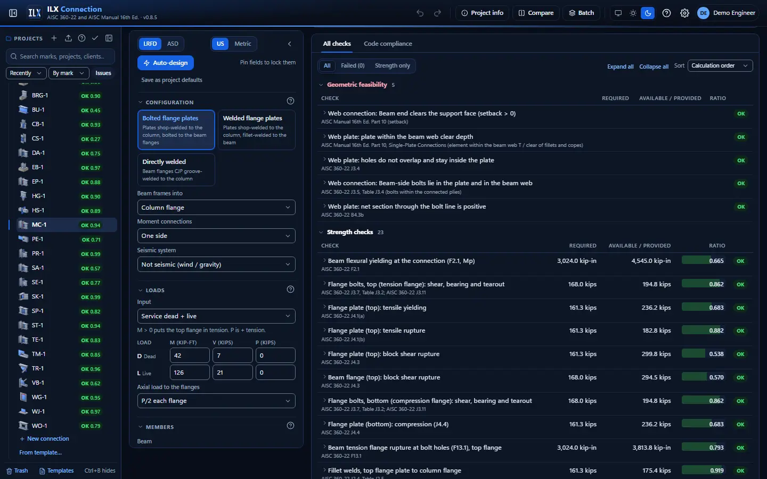Choose Directly welded configuration
Screen dimensions: 767x479
click(176, 170)
